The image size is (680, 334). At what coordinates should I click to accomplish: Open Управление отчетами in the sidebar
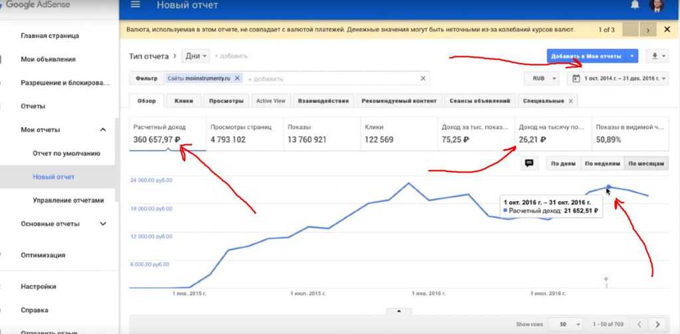pyautogui.click(x=68, y=201)
